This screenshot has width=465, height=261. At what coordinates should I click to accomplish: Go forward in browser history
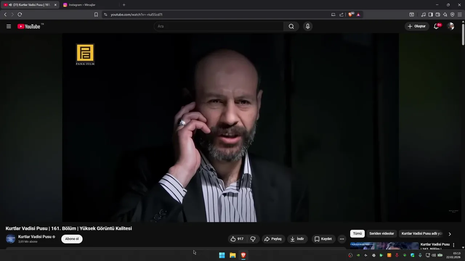(12, 14)
